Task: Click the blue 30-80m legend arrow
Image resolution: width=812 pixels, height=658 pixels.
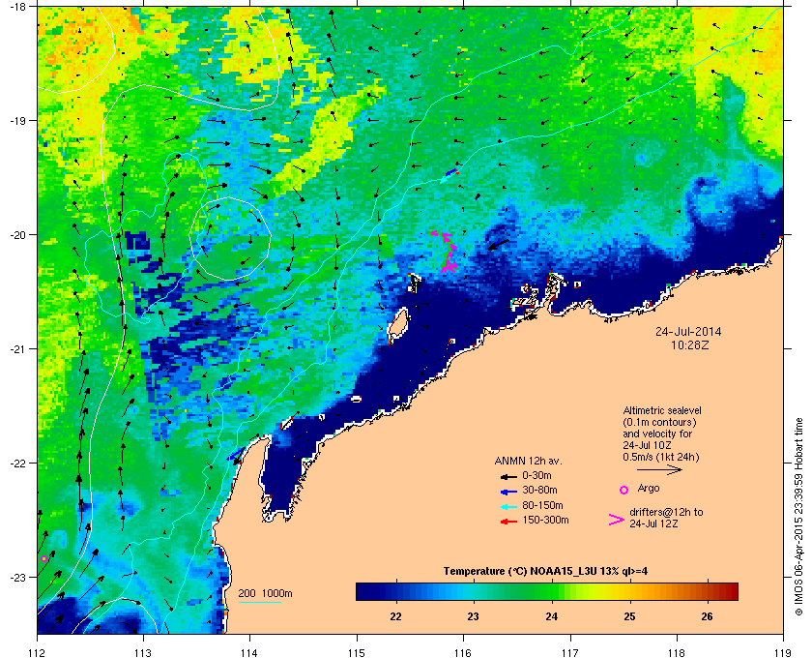Action: coord(508,491)
